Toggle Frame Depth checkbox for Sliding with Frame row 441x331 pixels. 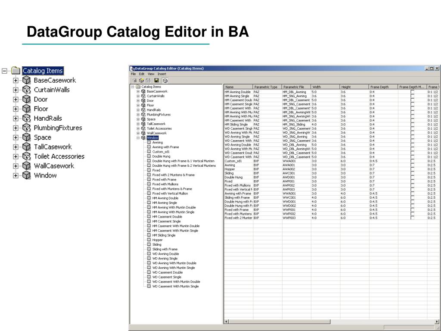point(412,197)
